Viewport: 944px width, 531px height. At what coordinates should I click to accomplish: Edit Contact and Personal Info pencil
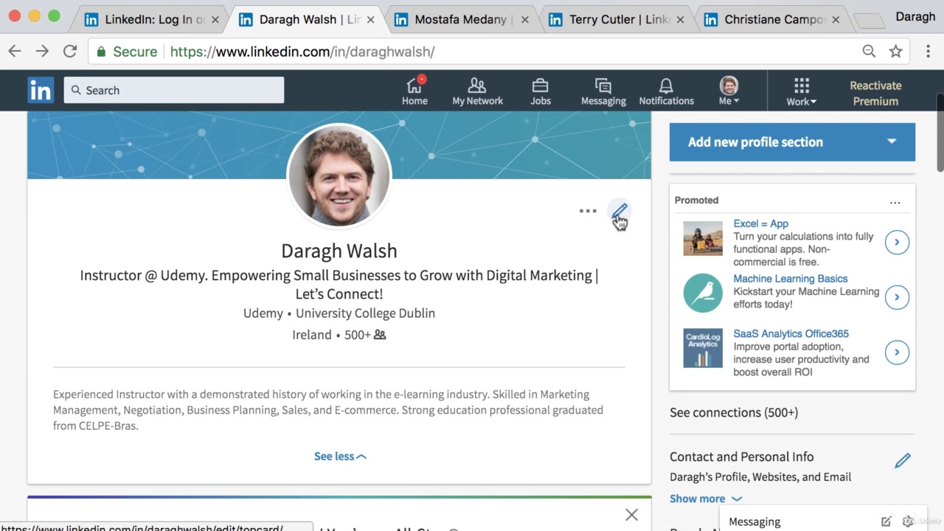tap(903, 461)
